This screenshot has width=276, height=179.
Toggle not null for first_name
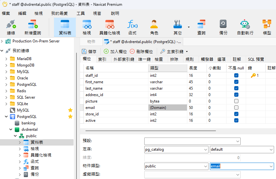click(236, 82)
